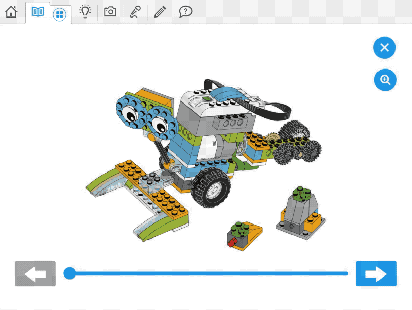
Task: Open the camera capture tool
Action: click(x=110, y=12)
